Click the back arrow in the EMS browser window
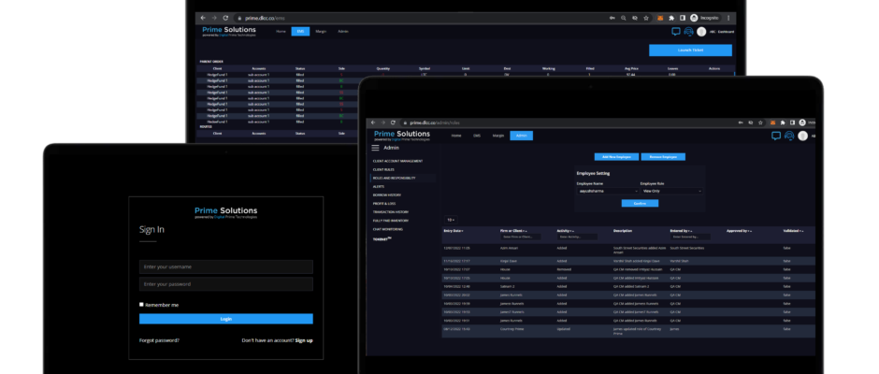 (203, 18)
